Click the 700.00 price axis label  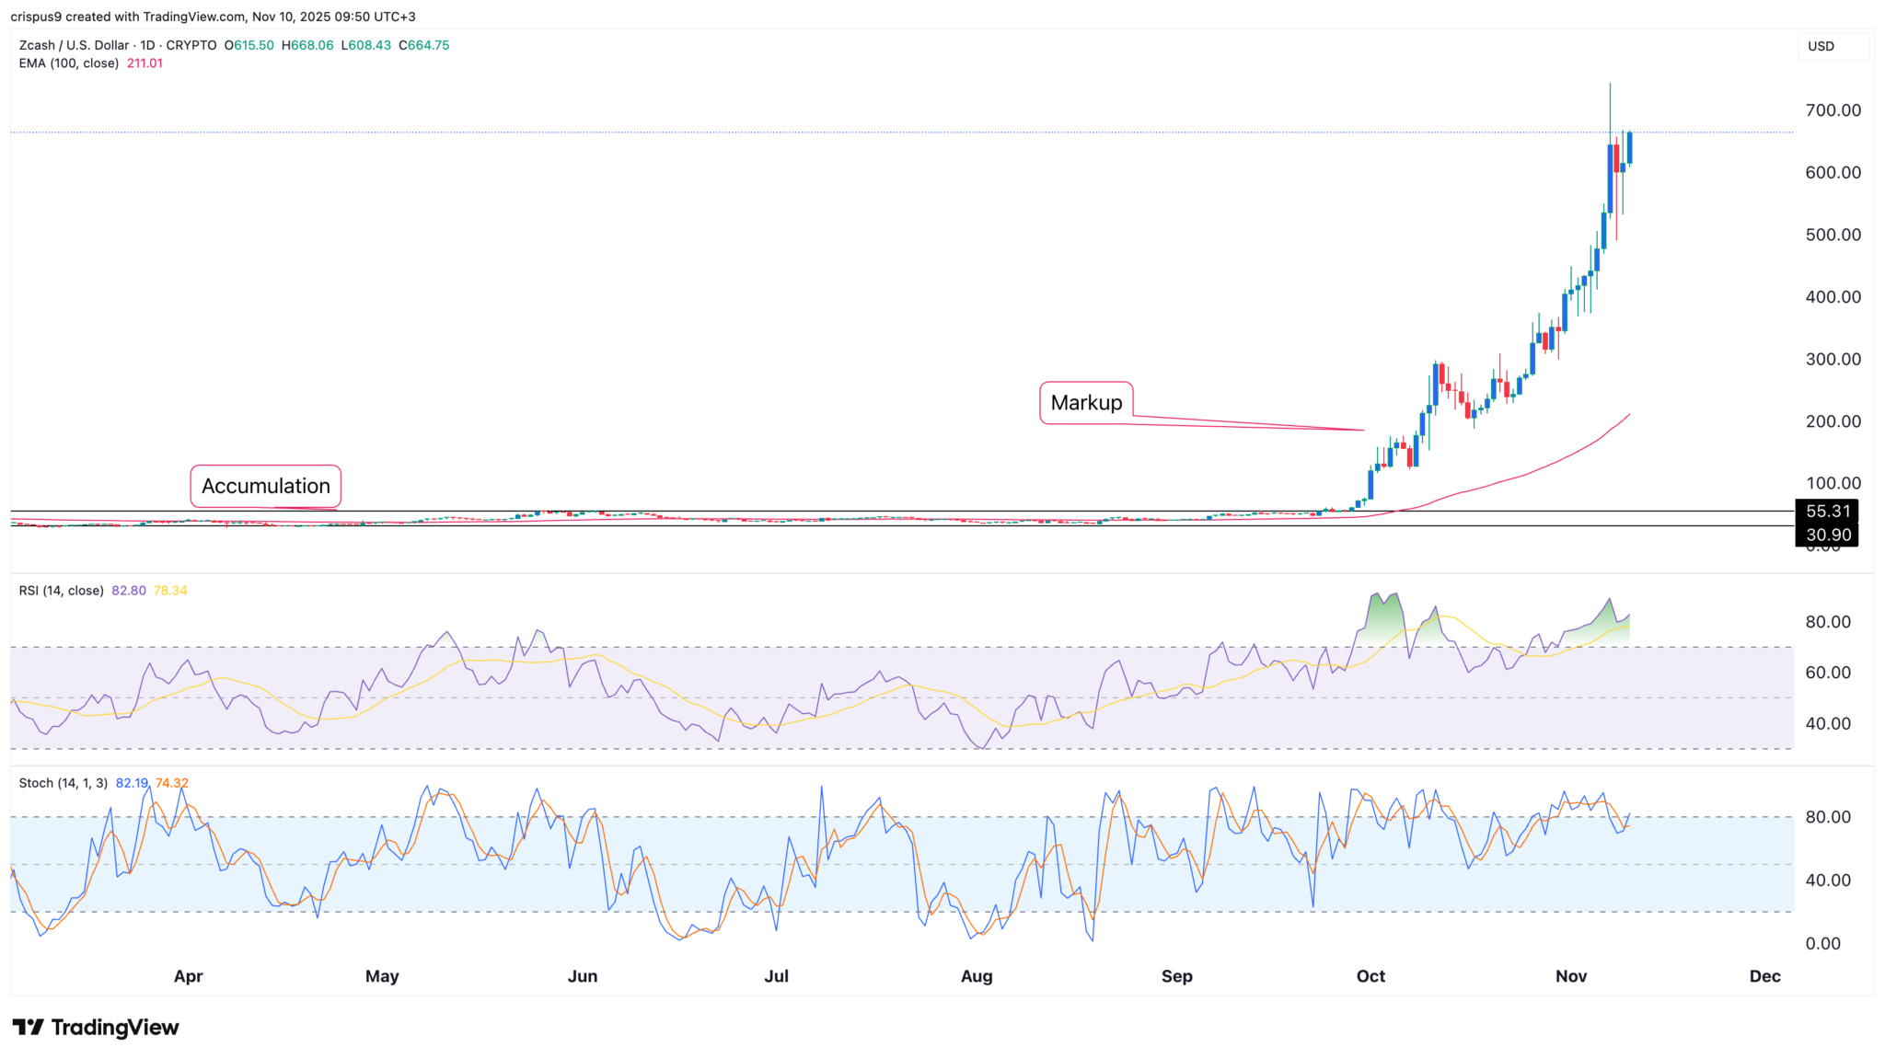click(1833, 110)
